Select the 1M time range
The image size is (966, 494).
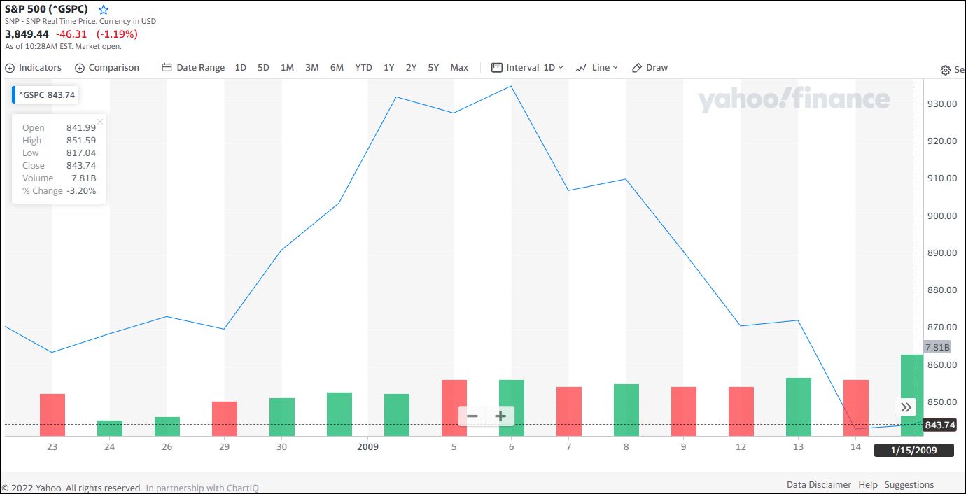point(287,68)
